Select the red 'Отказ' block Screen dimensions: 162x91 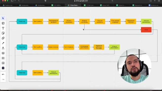click(146, 30)
